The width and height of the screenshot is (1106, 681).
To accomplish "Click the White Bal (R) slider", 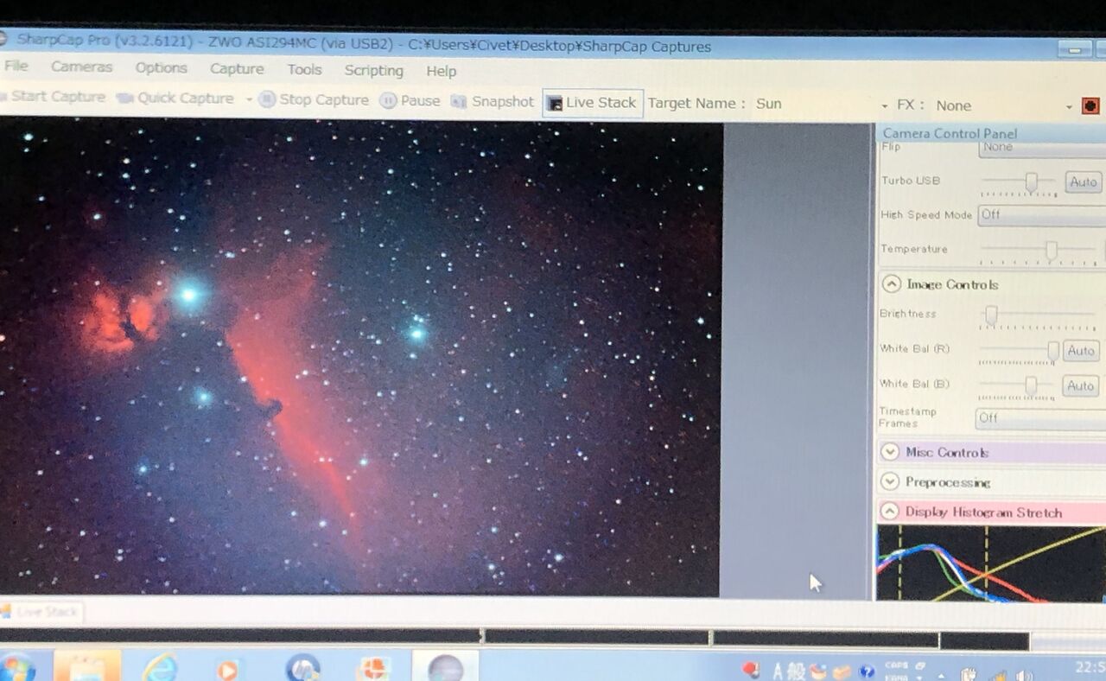I will 1019,350.
